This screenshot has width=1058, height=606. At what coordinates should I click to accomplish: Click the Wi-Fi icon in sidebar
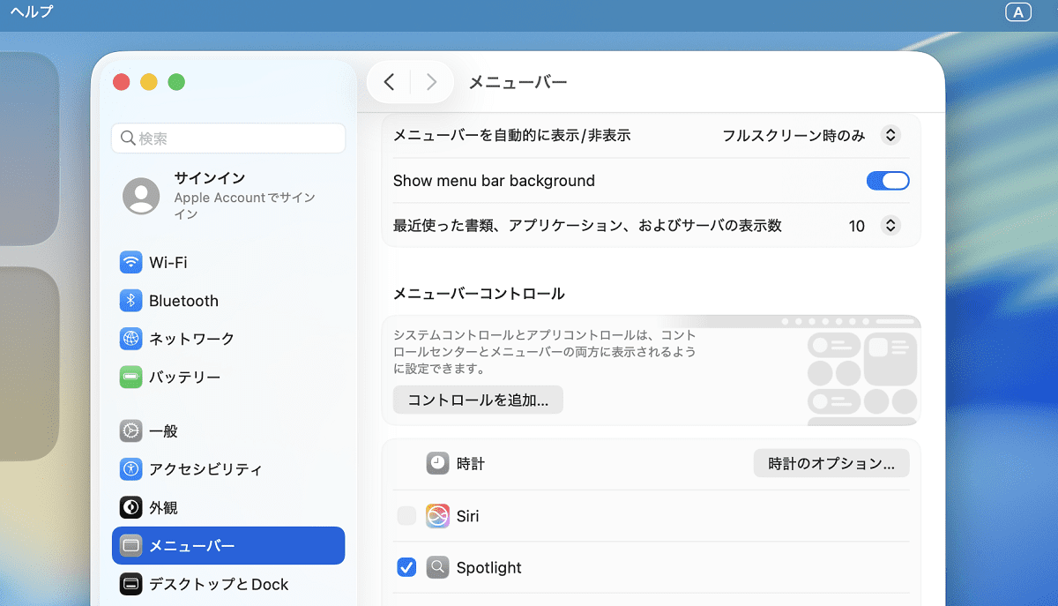coord(130,262)
